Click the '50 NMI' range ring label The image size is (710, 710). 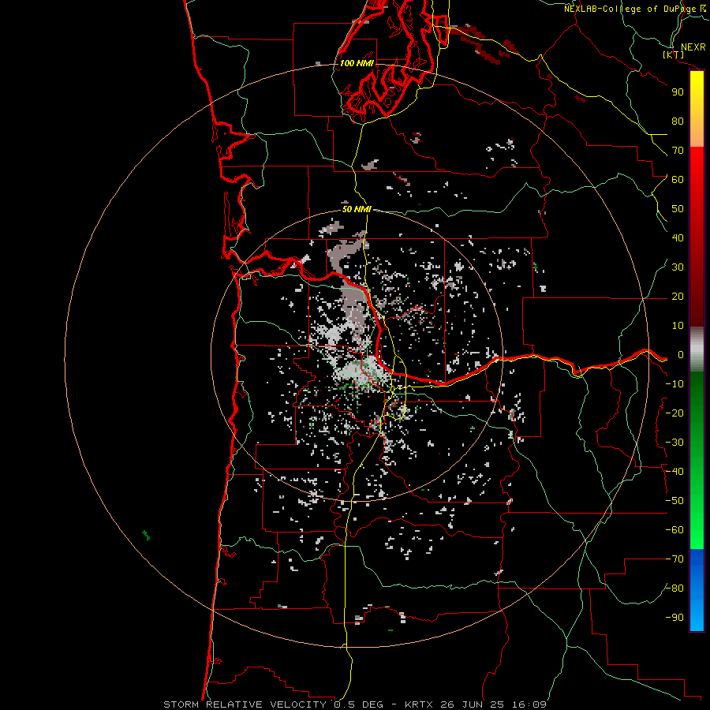tap(357, 209)
